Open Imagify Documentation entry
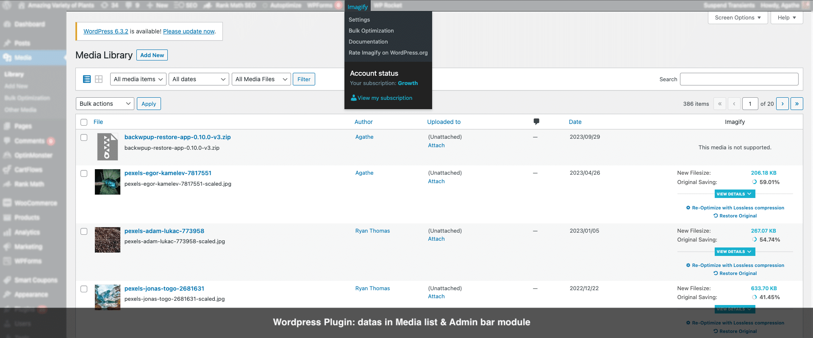The width and height of the screenshot is (813, 338). 368,41
